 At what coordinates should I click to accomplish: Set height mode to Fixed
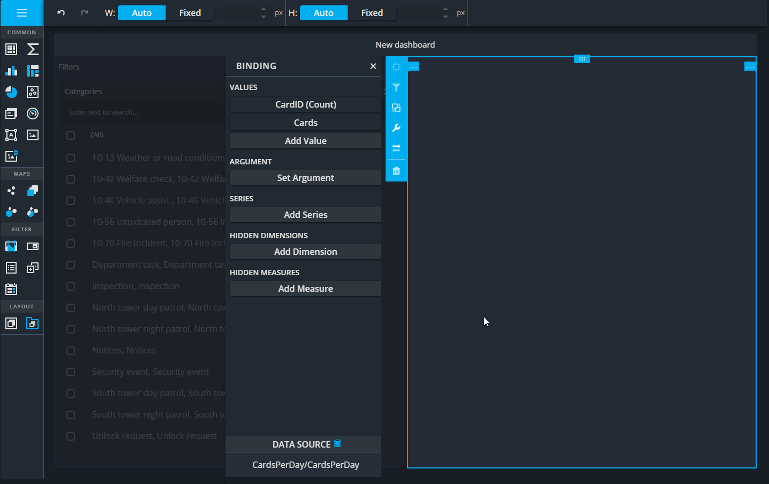point(372,13)
